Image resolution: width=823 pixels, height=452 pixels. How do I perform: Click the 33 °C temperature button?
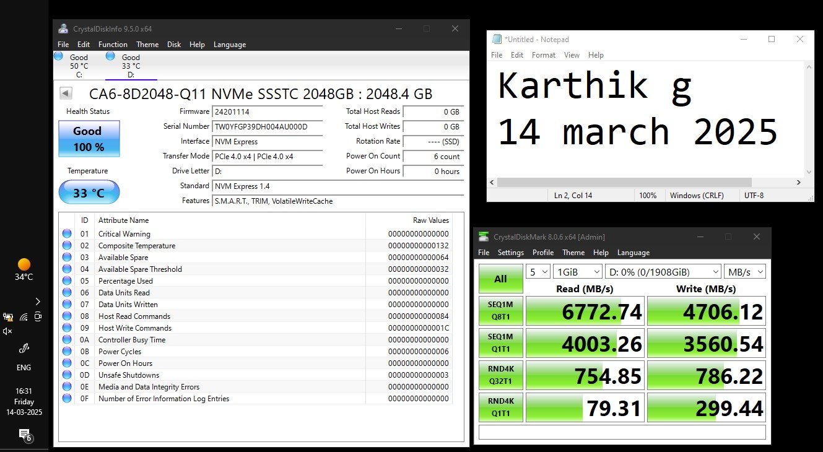click(89, 193)
